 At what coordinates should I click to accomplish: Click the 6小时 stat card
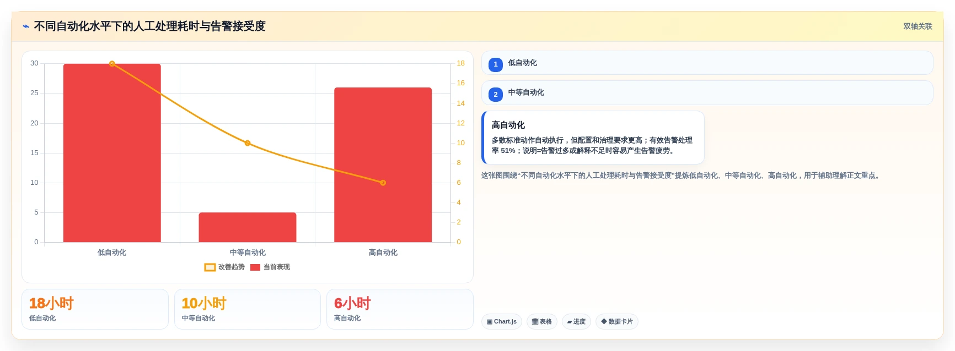(400, 309)
